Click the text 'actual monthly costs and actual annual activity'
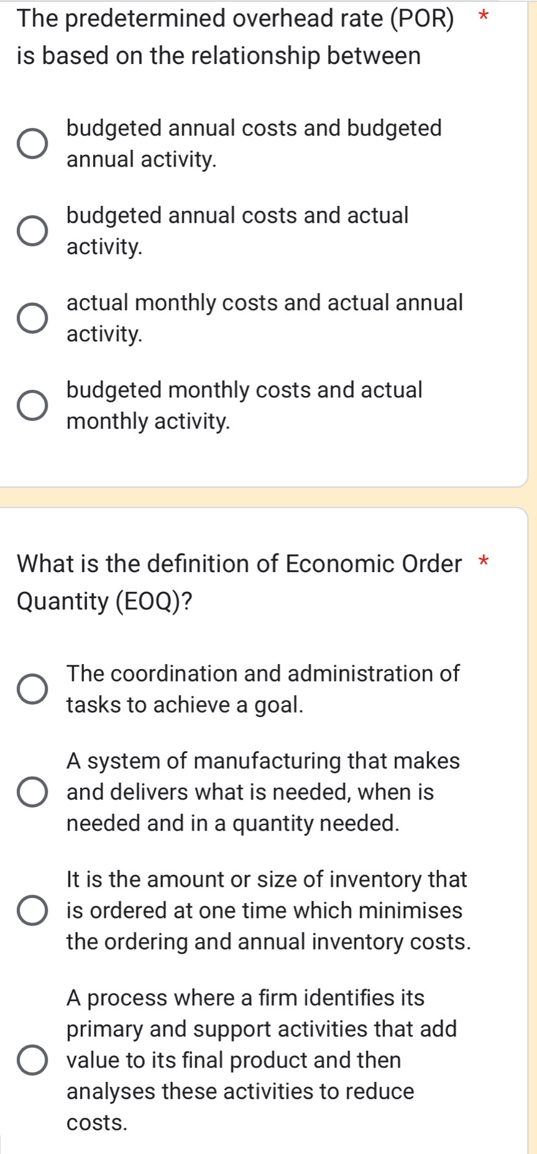This screenshot has height=1154, width=537. pos(265,318)
